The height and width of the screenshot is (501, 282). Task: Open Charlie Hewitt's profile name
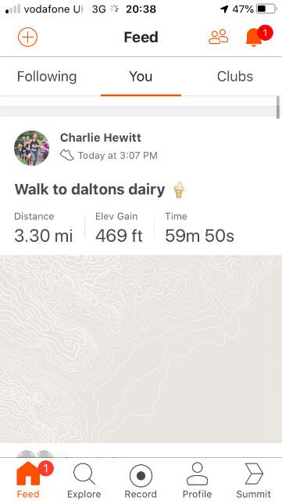pos(101,138)
